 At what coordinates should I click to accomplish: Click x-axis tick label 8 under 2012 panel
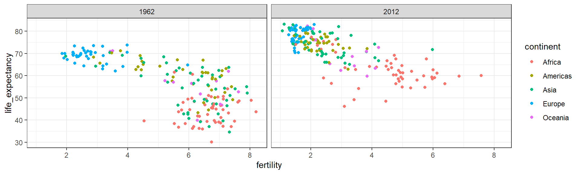[x=494, y=155]
